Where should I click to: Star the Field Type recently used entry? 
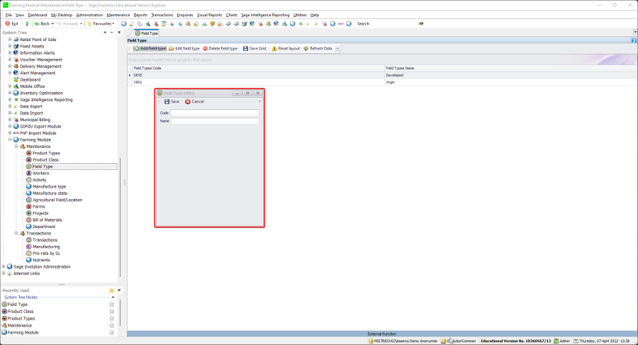click(111, 305)
